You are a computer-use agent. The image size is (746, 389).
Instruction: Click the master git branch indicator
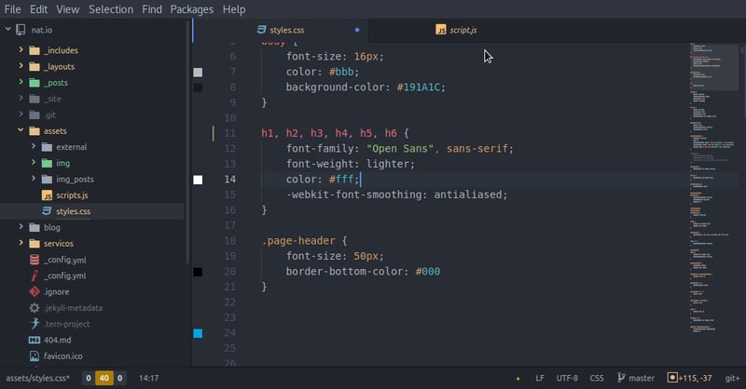click(x=635, y=379)
